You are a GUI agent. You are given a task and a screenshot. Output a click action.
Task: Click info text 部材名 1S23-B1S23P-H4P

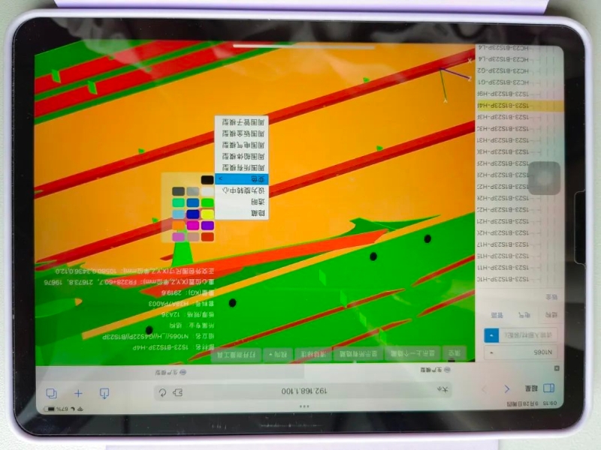(174, 347)
